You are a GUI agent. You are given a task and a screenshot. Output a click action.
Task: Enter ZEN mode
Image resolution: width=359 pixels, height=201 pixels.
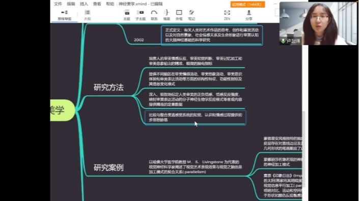pos(227,15)
